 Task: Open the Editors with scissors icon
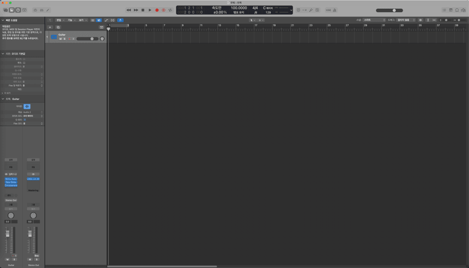pyautogui.click(x=48, y=10)
